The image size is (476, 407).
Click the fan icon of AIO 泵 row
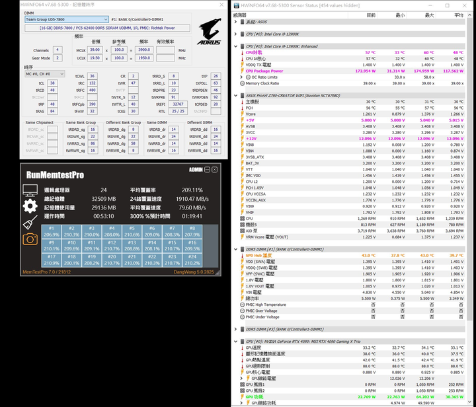click(x=242, y=231)
